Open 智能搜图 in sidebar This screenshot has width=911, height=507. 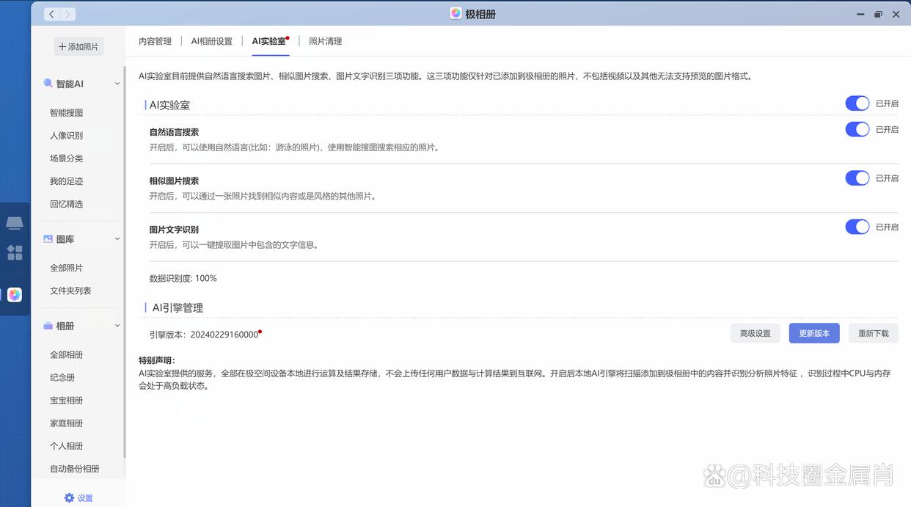pyautogui.click(x=67, y=113)
